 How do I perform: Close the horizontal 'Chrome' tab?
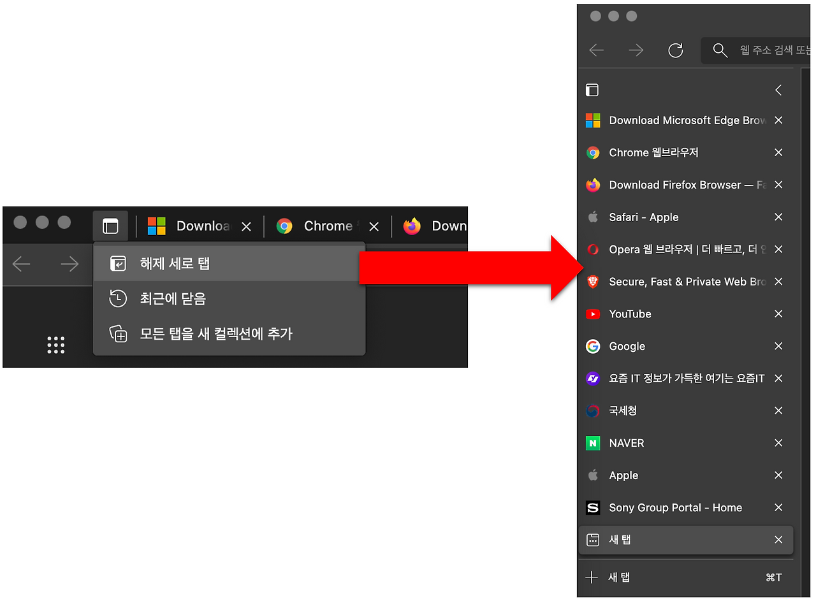click(x=374, y=226)
